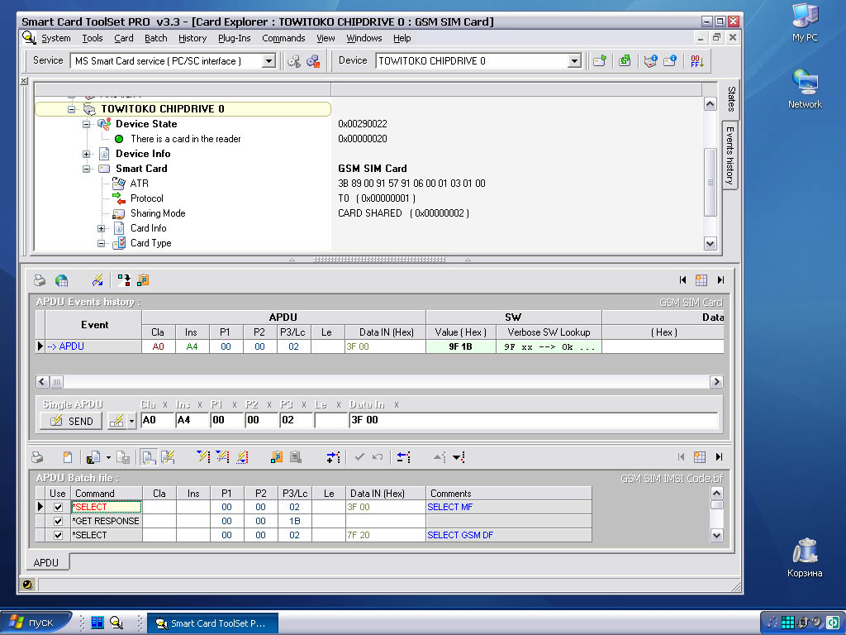This screenshot has width=846, height=635.
Task: Open the Service dropdown list
Action: 268,61
